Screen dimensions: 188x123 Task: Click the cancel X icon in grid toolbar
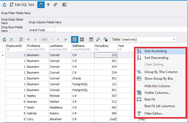click(12, 39)
